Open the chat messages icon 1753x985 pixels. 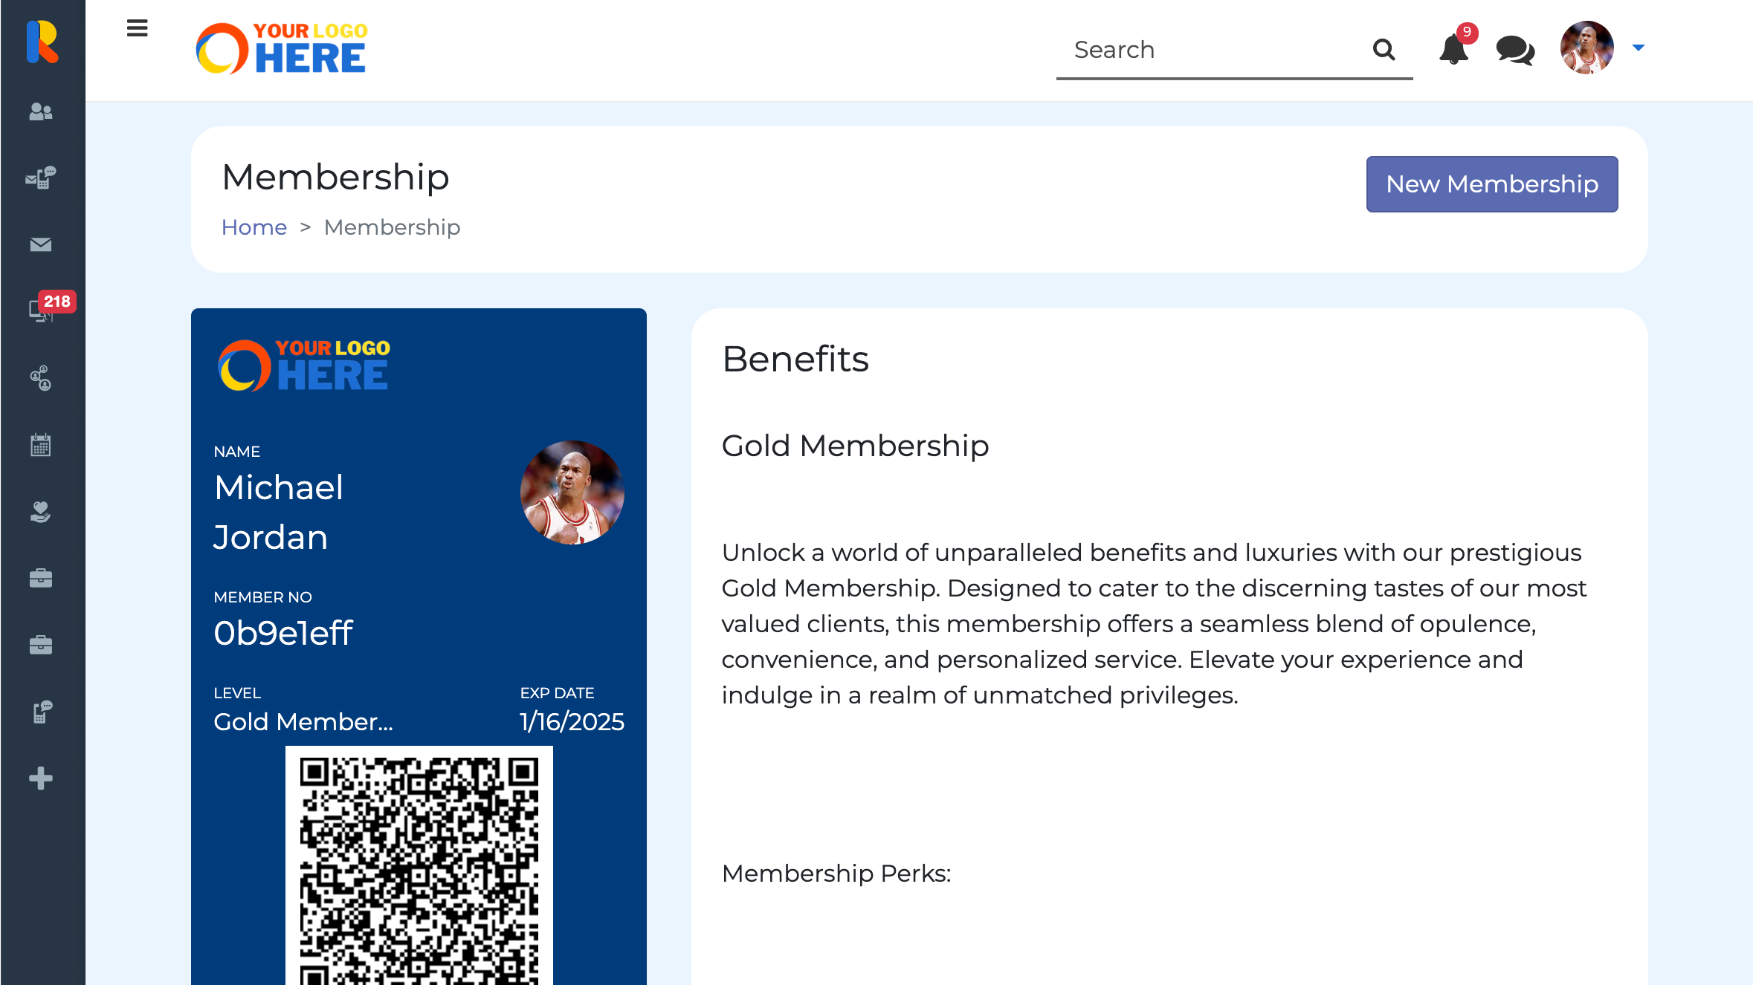pyautogui.click(x=1515, y=50)
